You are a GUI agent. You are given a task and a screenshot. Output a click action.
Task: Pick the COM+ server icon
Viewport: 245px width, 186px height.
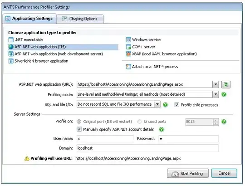pos(128,47)
